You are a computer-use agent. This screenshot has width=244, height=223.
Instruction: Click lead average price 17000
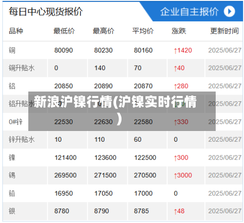point(143,193)
